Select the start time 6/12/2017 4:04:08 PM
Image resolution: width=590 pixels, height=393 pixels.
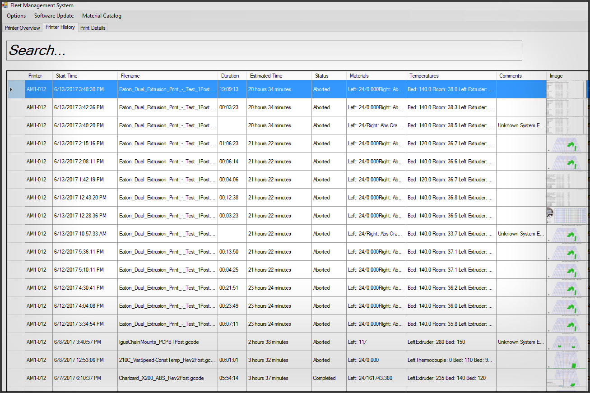(85, 306)
